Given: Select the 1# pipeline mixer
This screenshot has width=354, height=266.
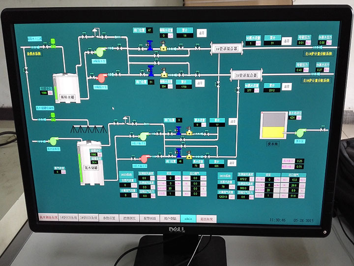Looking at the screenshot, I should click(x=224, y=48).
